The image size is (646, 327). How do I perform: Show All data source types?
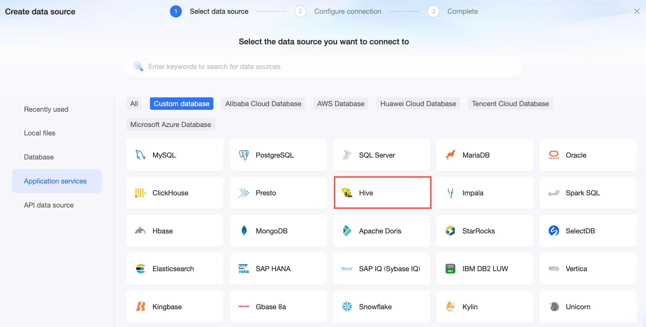[x=134, y=104]
